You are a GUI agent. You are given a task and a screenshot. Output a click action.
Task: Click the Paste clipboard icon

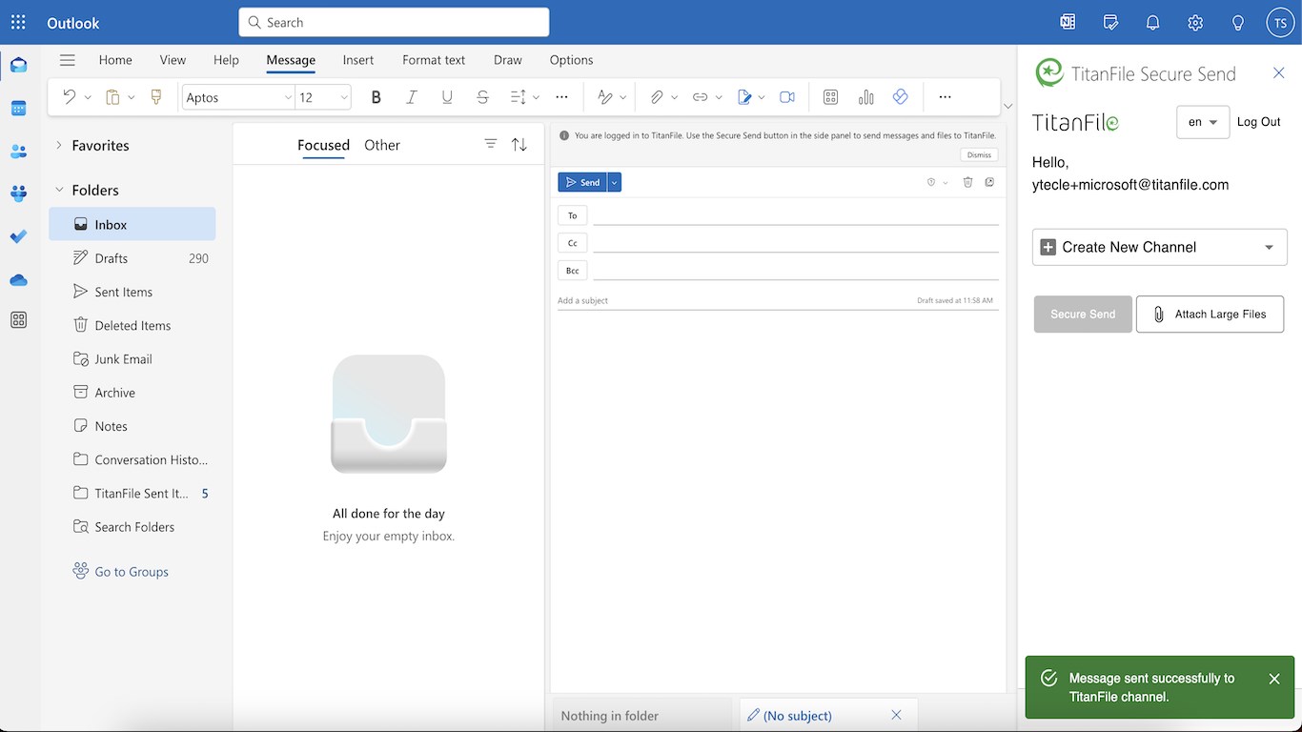point(112,96)
